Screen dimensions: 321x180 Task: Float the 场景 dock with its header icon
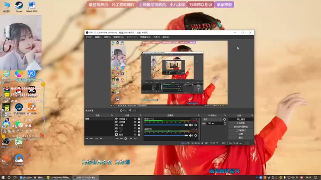112,115
